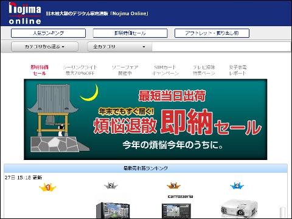This screenshot has height=219, width=292.
Task: Click the 煩悩退散 即納セール banner
Action: click(145, 119)
